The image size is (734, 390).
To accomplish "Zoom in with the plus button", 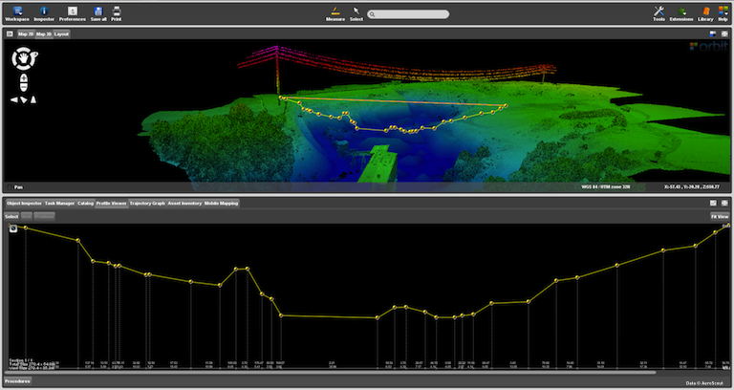I will coord(23,78).
